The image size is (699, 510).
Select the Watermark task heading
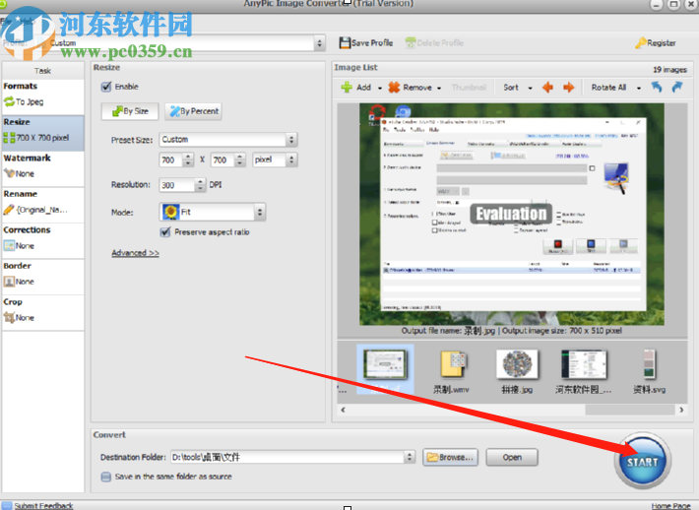click(x=28, y=158)
